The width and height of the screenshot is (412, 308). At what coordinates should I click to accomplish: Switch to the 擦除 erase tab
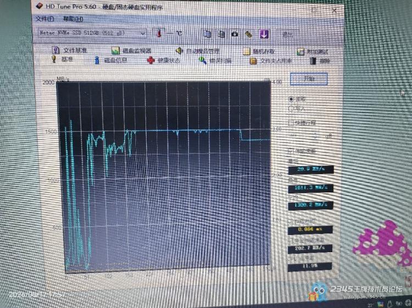320,61
